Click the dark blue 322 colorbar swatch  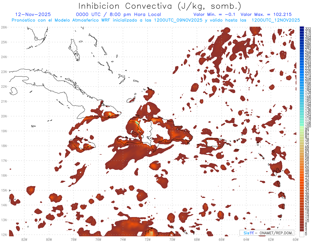[302, 28]
